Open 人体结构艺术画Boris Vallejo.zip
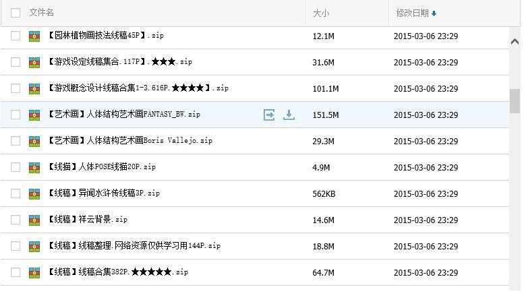Image resolution: width=526 pixels, height=306 pixels. coord(130,140)
